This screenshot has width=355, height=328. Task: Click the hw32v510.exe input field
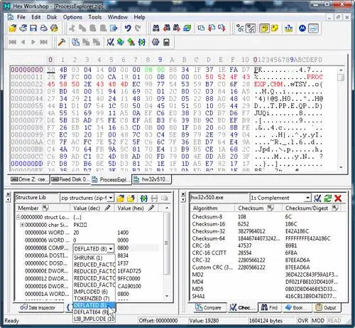pos(219,198)
